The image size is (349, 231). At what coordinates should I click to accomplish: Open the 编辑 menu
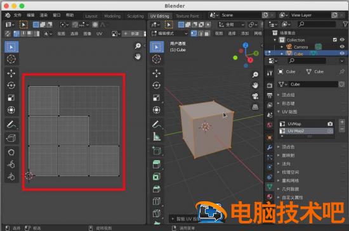coord(30,15)
